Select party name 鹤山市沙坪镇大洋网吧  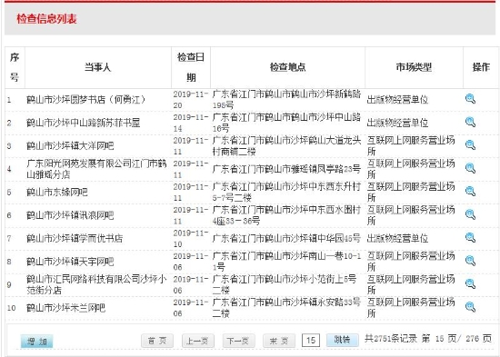pyautogui.click(x=70, y=146)
